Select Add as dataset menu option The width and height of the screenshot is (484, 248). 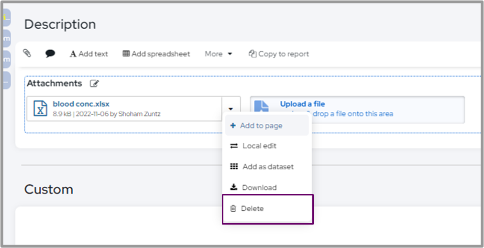pyautogui.click(x=268, y=167)
